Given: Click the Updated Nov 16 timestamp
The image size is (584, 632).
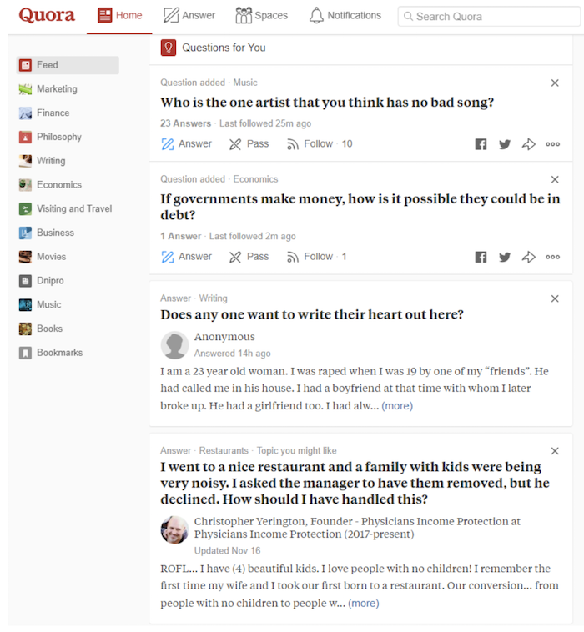Looking at the screenshot, I should 228,551.
